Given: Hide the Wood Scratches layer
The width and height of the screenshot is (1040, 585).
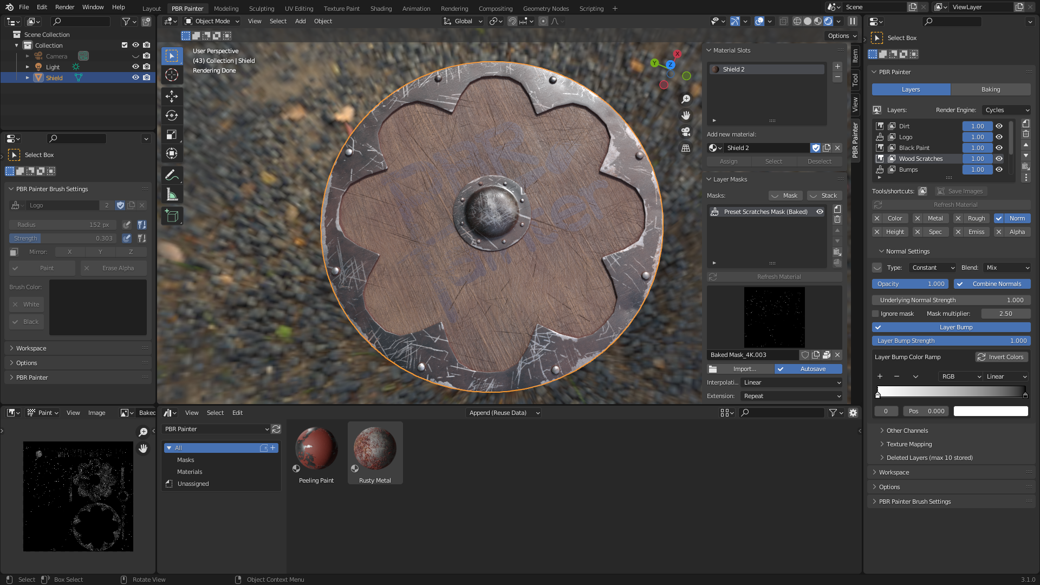Looking at the screenshot, I should (x=999, y=159).
